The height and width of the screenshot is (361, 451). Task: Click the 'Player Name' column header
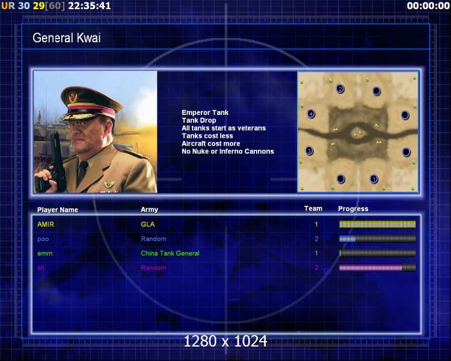(x=58, y=210)
